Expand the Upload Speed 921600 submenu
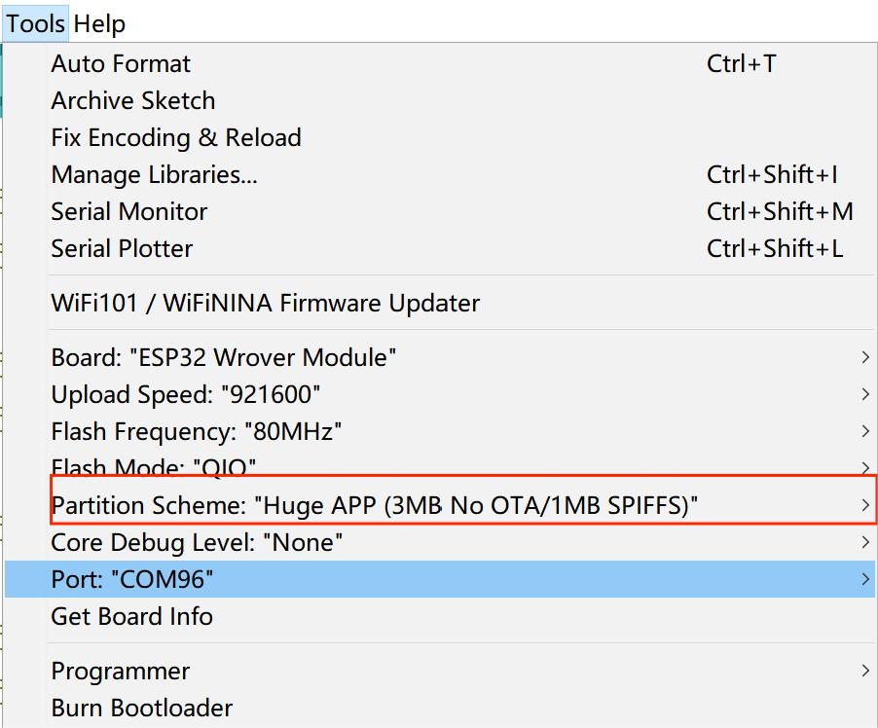878x728 pixels. coord(186,395)
